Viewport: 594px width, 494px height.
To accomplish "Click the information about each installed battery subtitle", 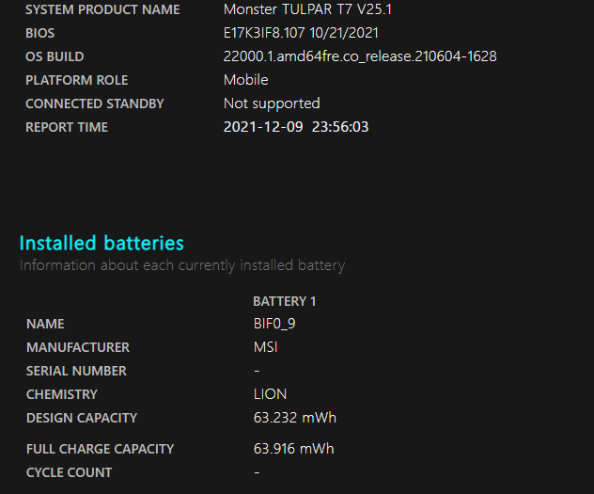I will (x=182, y=265).
